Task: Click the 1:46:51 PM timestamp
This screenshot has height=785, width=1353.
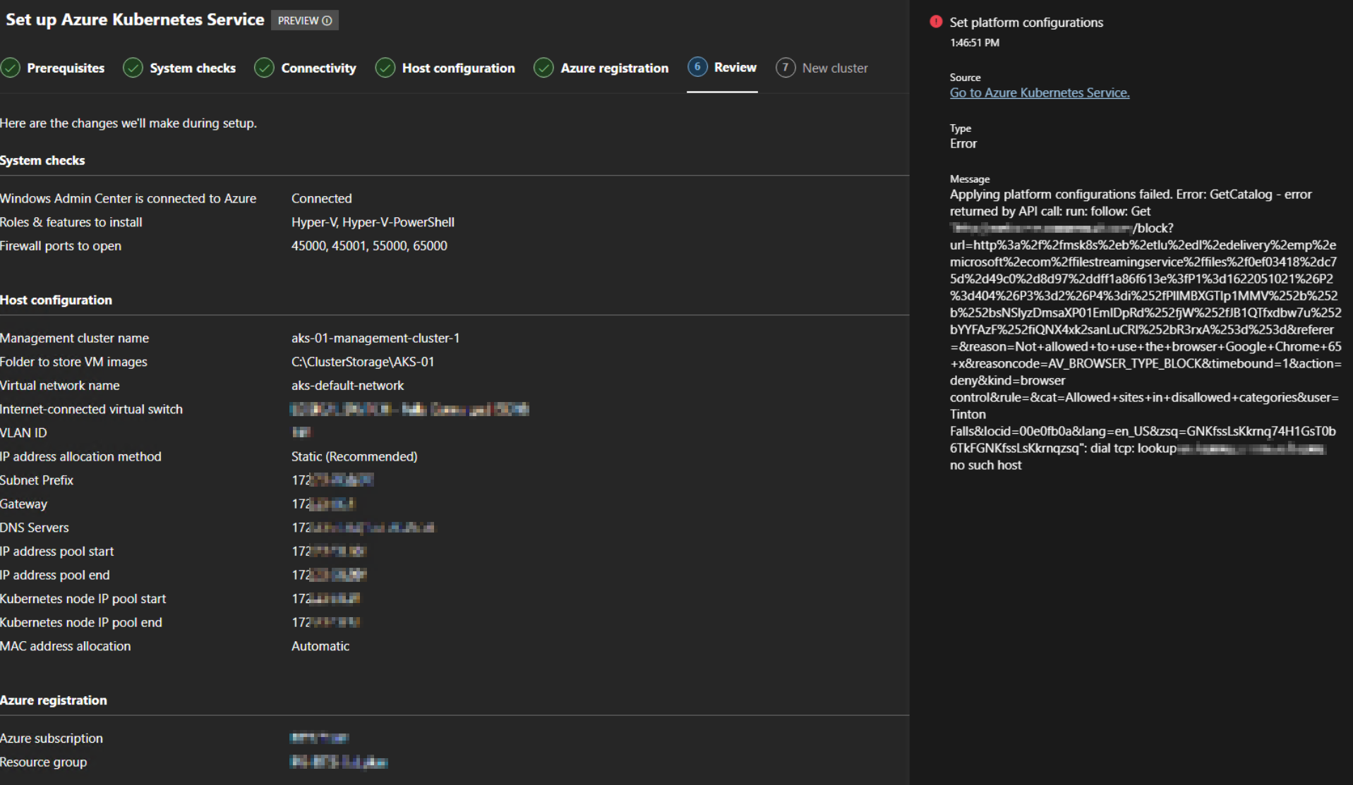Action: tap(976, 43)
